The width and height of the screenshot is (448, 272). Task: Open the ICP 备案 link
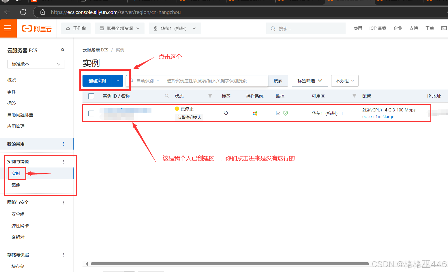pos(378,28)
